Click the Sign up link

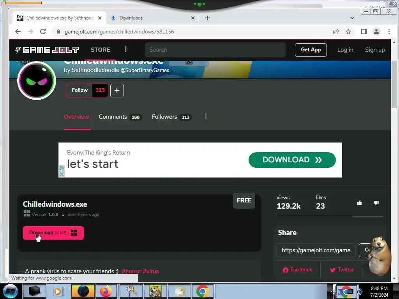(x=375, y=50)
